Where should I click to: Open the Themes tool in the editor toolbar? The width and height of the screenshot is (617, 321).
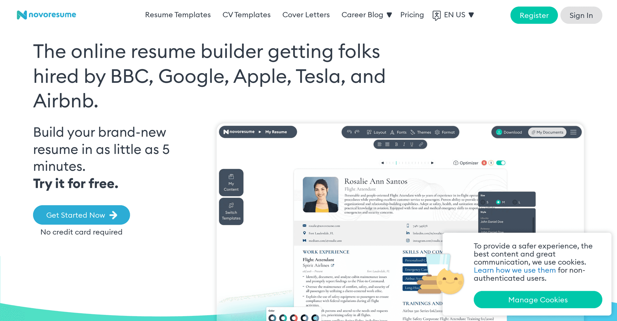421,132
